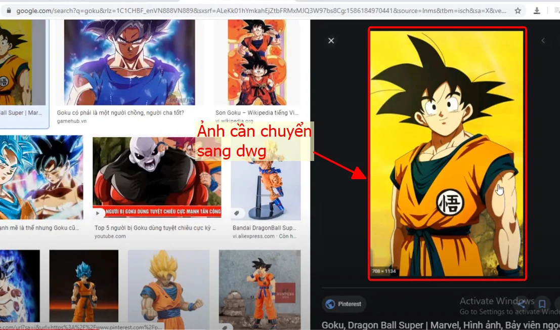Save the image with the bookmark icon
Viewport: 560px width, 330px height.
[542, 304]
